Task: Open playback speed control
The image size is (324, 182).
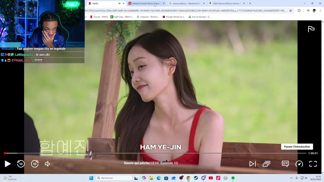Action: [x=299, y=164]
